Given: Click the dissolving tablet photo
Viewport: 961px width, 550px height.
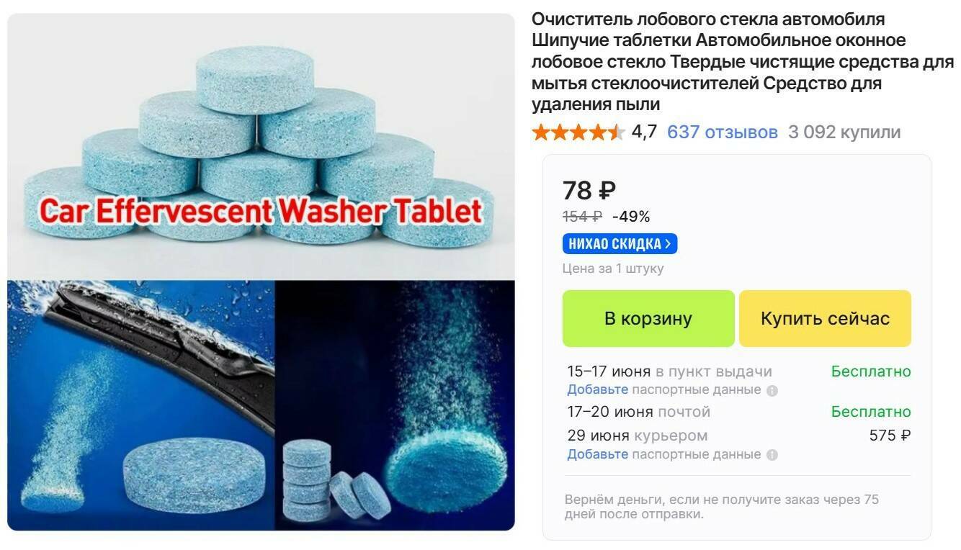Looking at the screenshot, I should click(x=395, y=405).
